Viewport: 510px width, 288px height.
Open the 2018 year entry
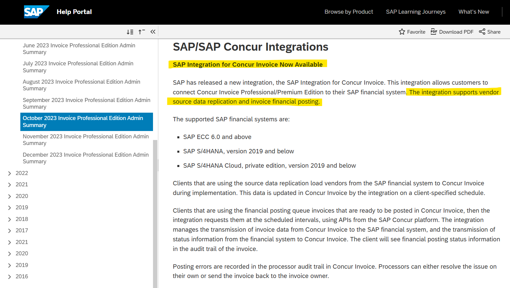coord(22,219)
